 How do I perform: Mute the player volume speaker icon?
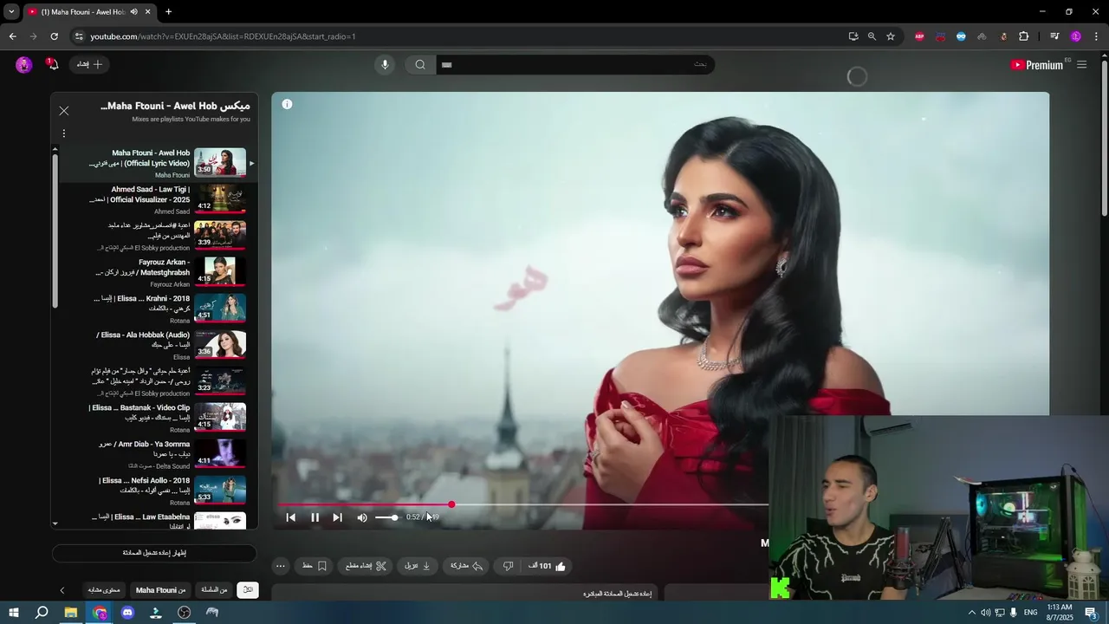click(362, 517)
